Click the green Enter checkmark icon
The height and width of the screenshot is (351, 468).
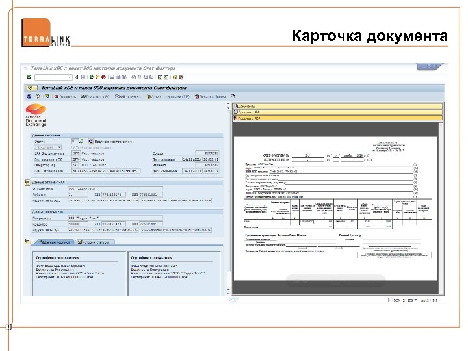pos(29,77)
